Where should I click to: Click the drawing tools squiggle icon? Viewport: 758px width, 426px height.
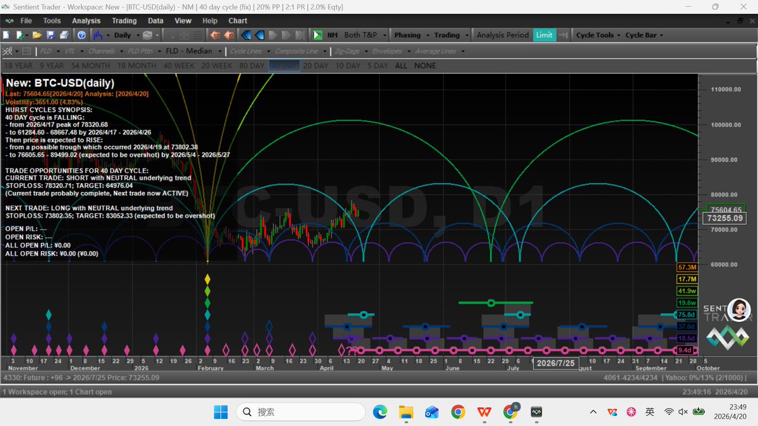[7, 51]
